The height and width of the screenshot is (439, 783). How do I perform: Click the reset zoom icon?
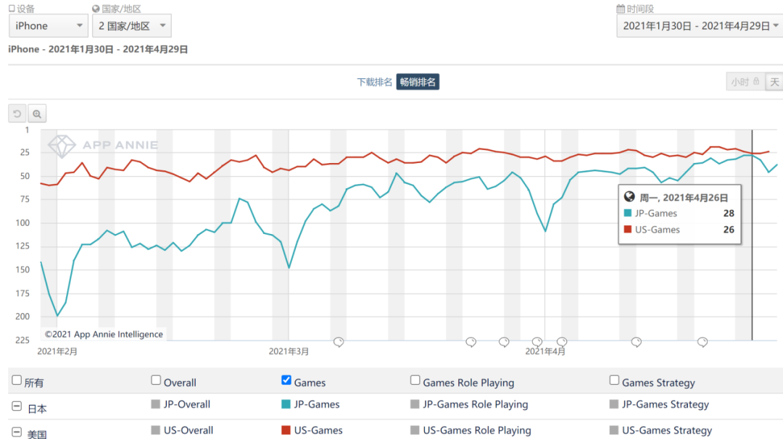[17, 113]
